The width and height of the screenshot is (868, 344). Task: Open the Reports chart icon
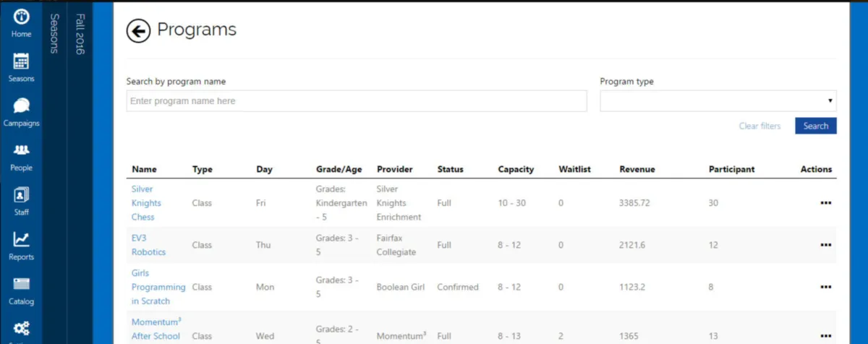coord(21,239)
